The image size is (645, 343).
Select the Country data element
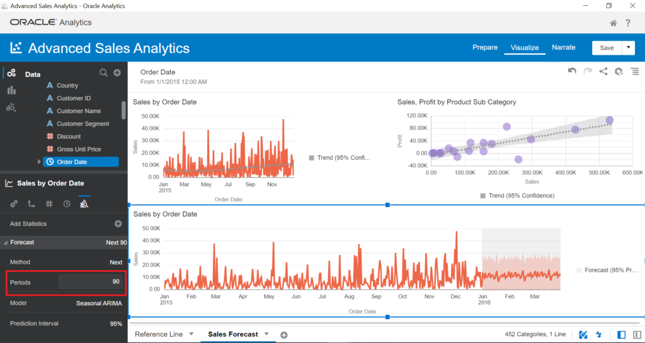point(67,86)
